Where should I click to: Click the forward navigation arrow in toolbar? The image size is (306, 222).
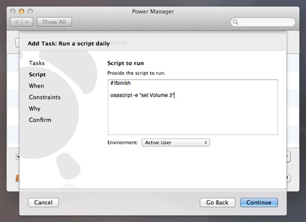click(x=27, y=22)
